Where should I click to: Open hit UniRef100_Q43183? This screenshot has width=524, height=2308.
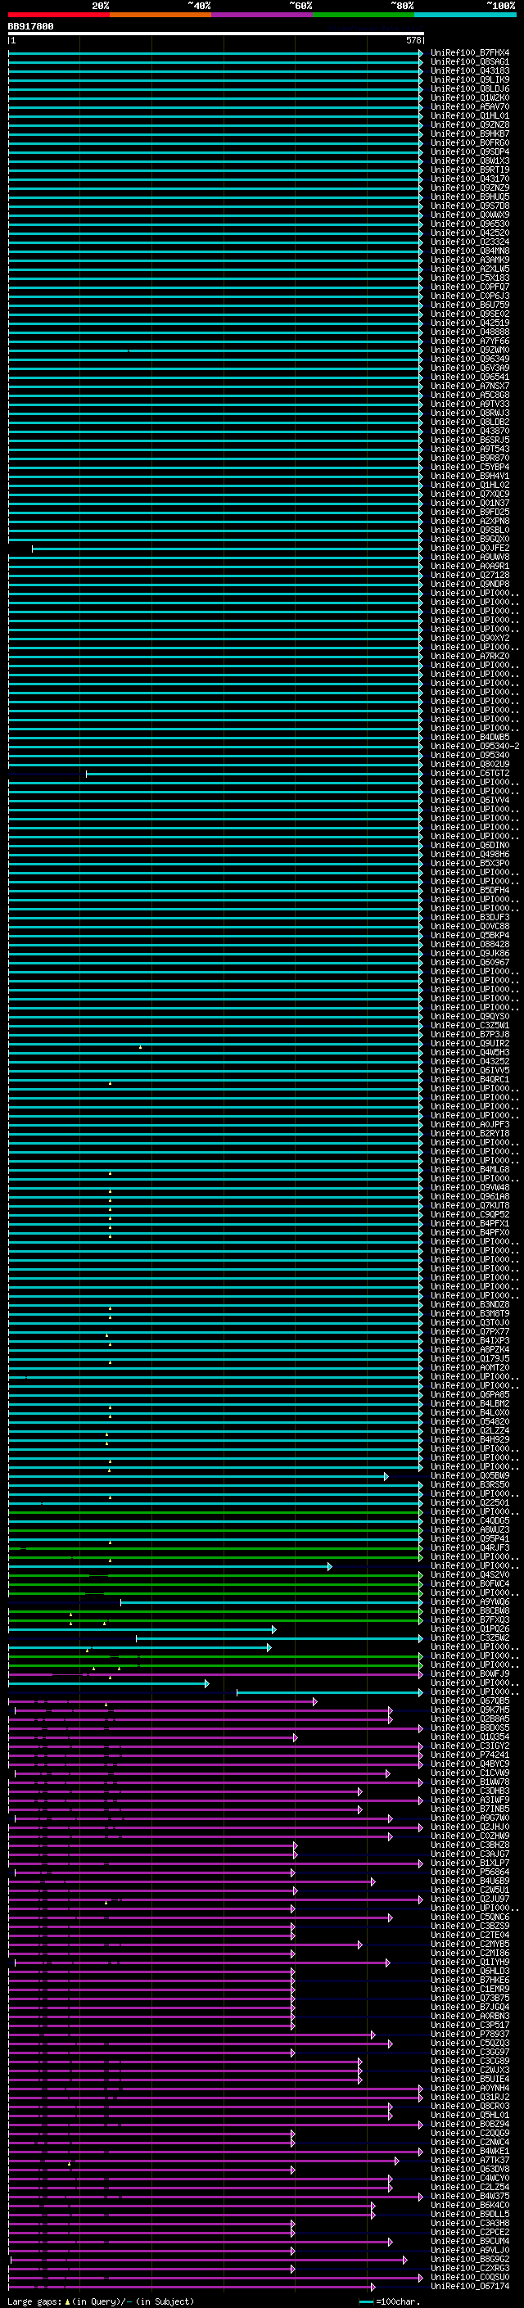pyautogui.click(x=470, y=70)
